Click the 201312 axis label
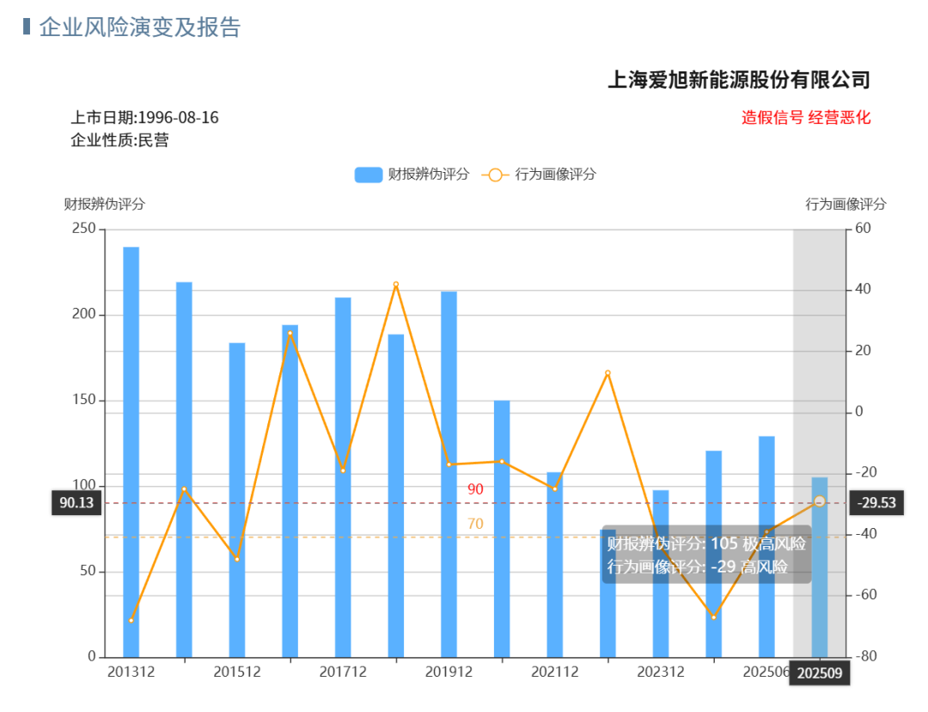Viewport: 928px width, 712px height. (131, 672)
